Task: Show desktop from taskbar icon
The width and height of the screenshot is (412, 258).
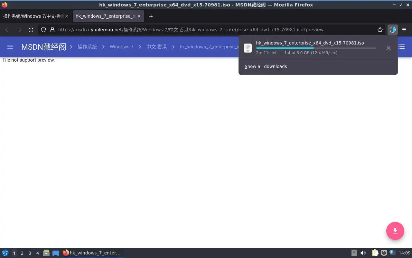Action: 56,253
